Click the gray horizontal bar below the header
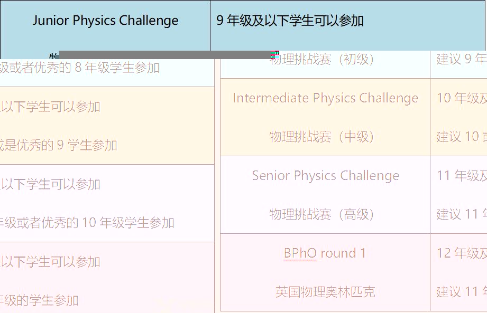 pos(164,55)
